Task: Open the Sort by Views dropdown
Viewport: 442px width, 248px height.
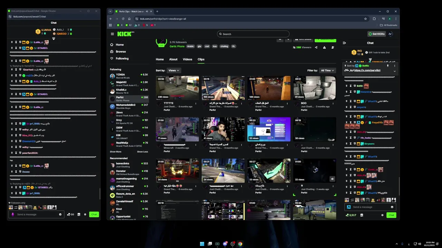Action: click(x=174, y=70)
